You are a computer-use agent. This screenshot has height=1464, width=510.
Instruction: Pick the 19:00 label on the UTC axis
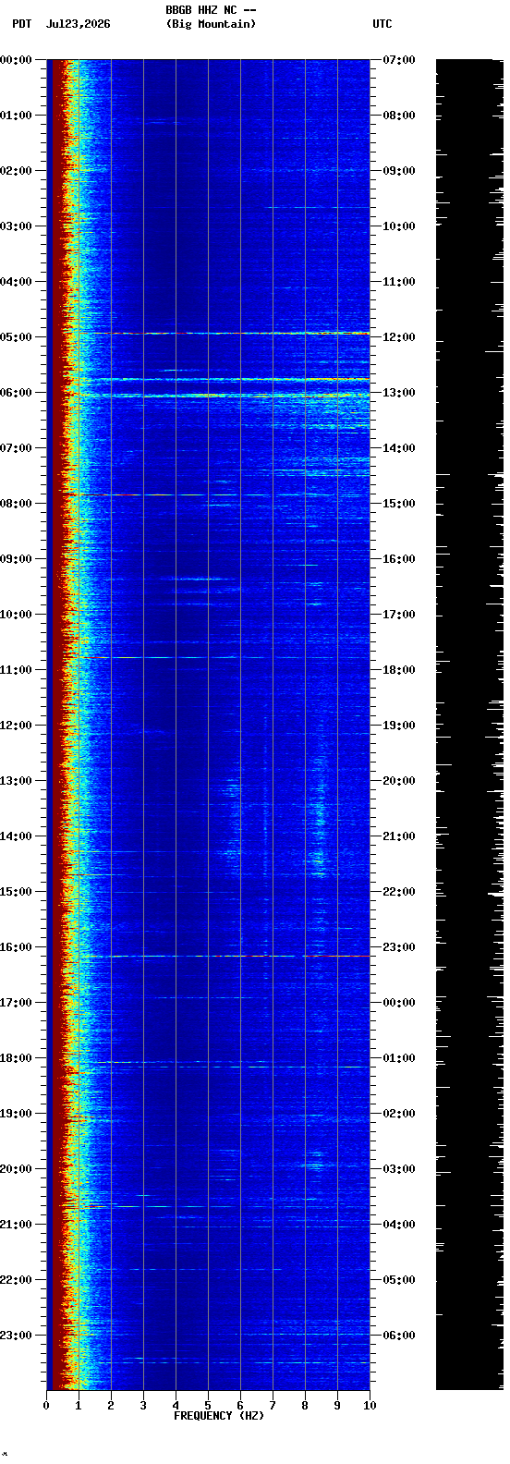[x=399, y=726]
